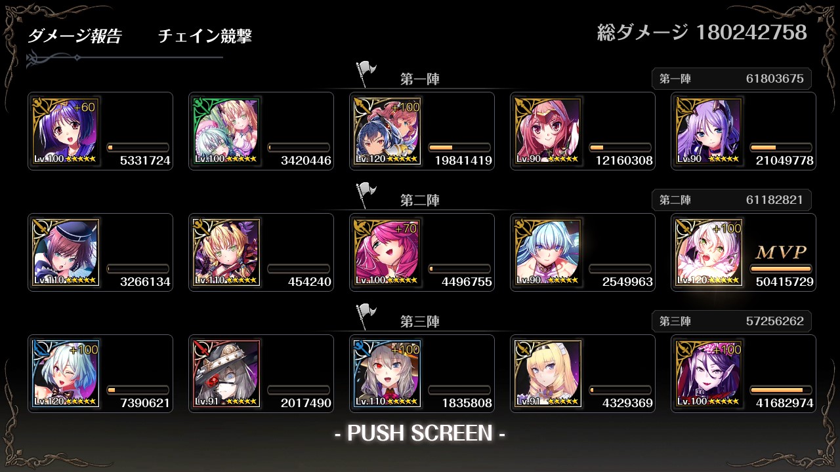The height and width of the screenshot is (472, 840).
Task: Select the horned purple-haired Lv.90 portrait
Action: (x=709, y=131)
